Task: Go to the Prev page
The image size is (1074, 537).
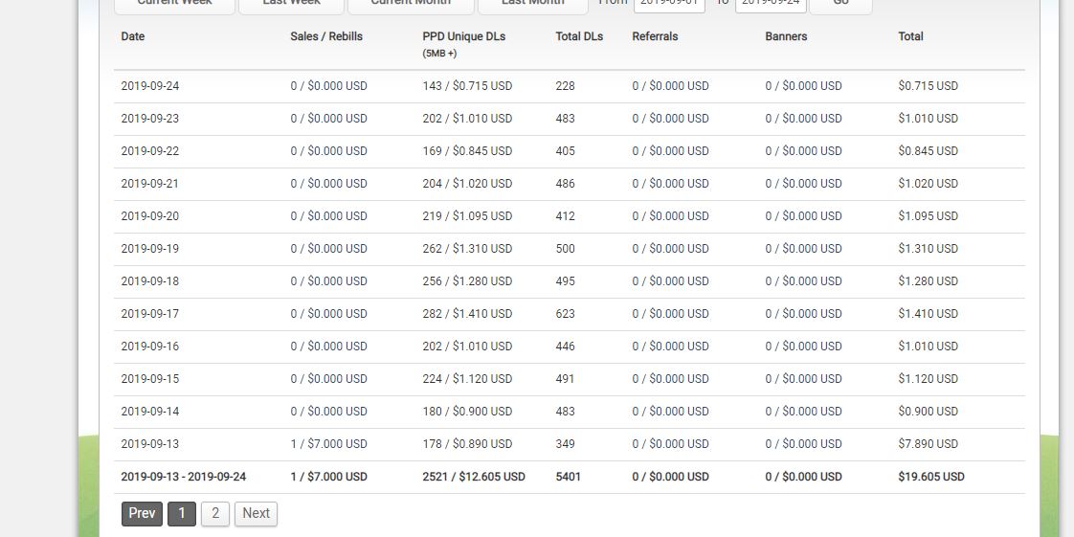Action: click(x=142, y=514)
